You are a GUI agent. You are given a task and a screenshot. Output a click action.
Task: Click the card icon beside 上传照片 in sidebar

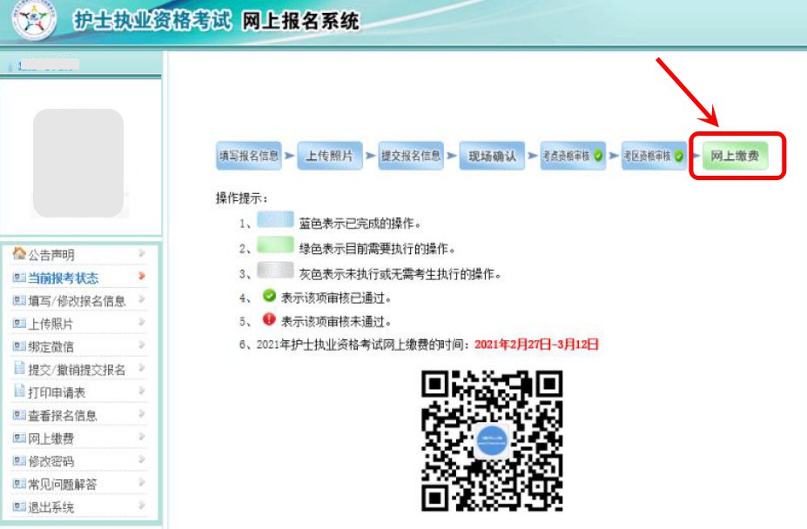(19, 324)
